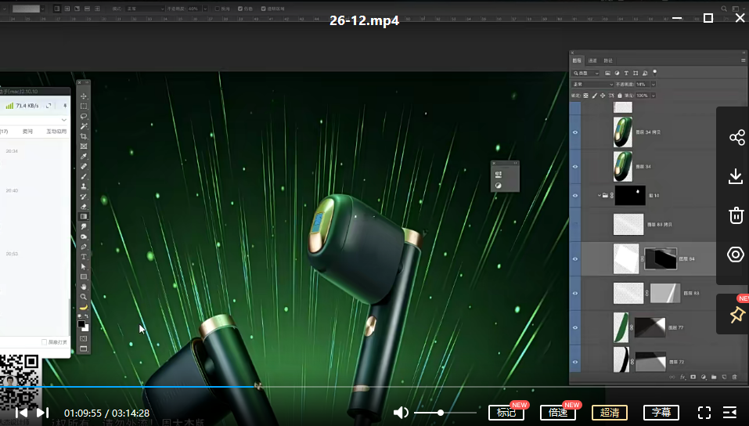
Task: Open the 超清 video quality menu
Action: [x=610, y=413]
